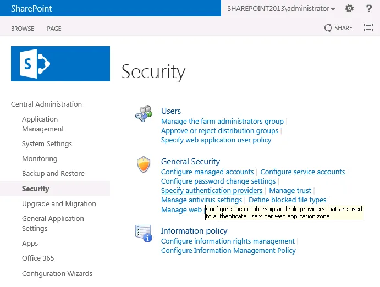Open Office 365 in the sidebar
Image resolution: width=380 pixels, height=287 pixels.
[x=38, y=258]
